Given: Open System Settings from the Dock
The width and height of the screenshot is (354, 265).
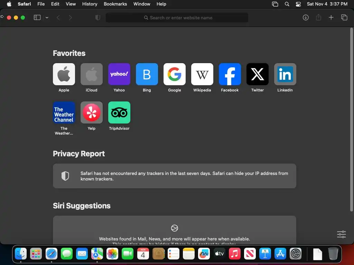Looking at the screenshot, I should pyautogui.click(x=296, y=254).
